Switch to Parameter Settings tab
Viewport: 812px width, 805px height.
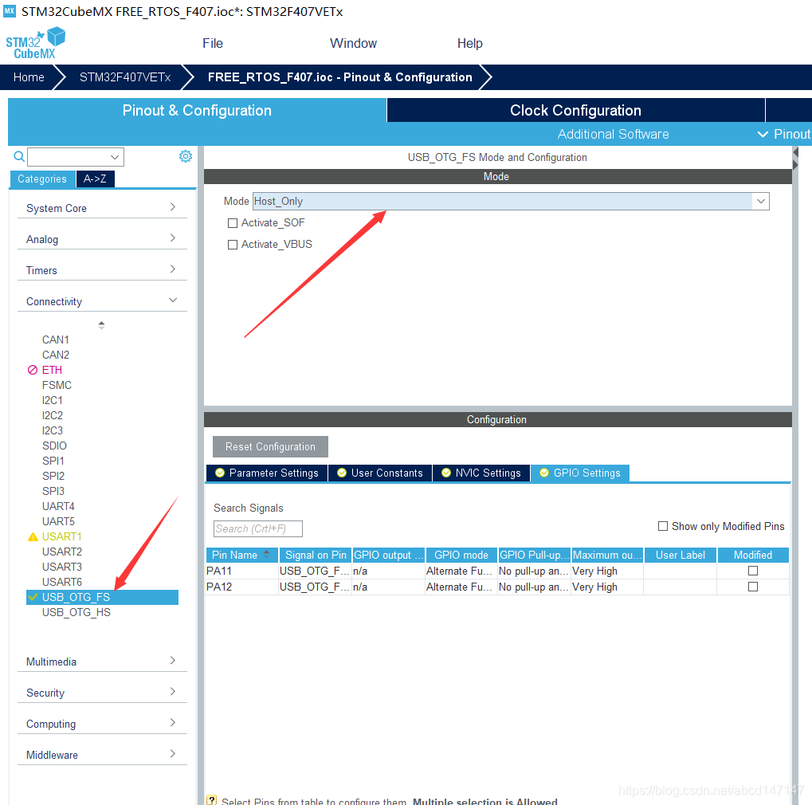(267, 473)
